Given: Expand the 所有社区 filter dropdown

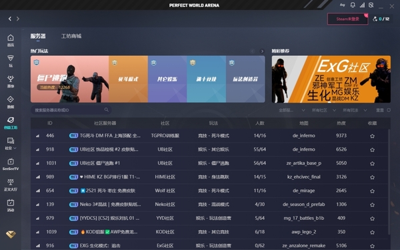Looking at the screenshot, I should 323,110.
